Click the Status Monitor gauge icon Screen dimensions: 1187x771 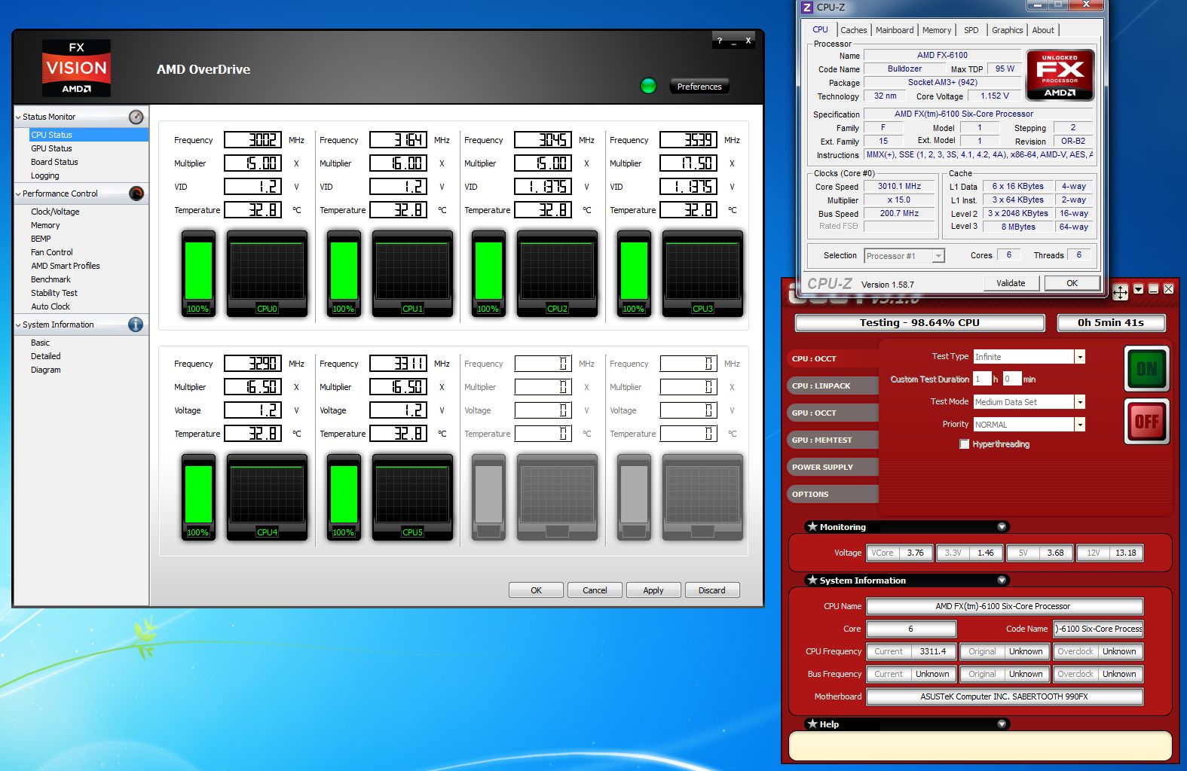pyautogui.click(x=136, y=117)
